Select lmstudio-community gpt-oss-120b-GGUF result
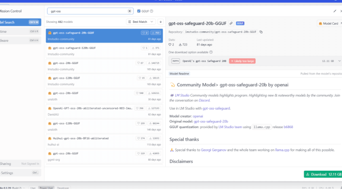This screenshot has width=342, height=192. click(x=104, y=81)
